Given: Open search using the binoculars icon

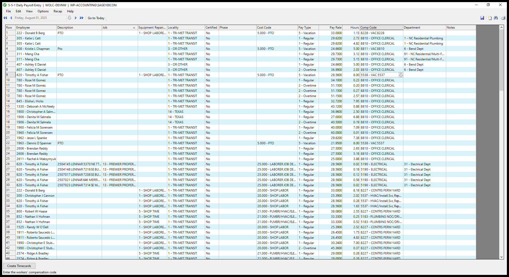Looking at the screenshot, I should coord(496,18).
